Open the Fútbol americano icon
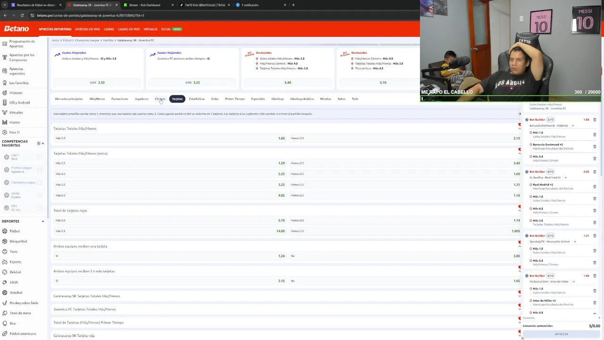This screenshot has height=340, width=604. click(x=5, y=333)
